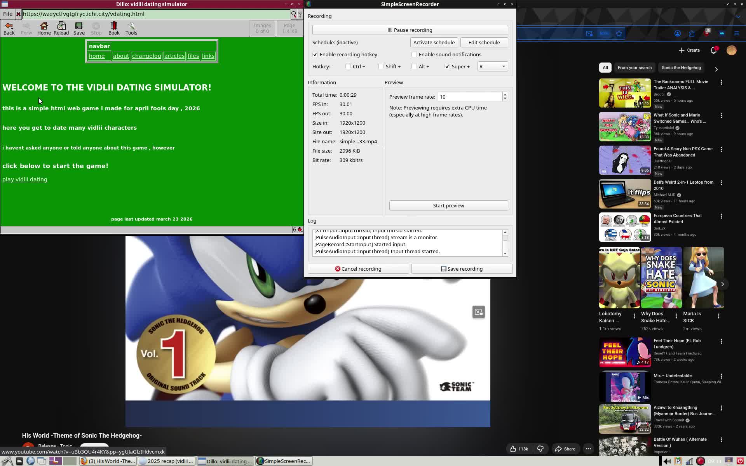Open the Dillo Tools icon
746x466 pixels.
pyautogui.click(x=131, y=26)
